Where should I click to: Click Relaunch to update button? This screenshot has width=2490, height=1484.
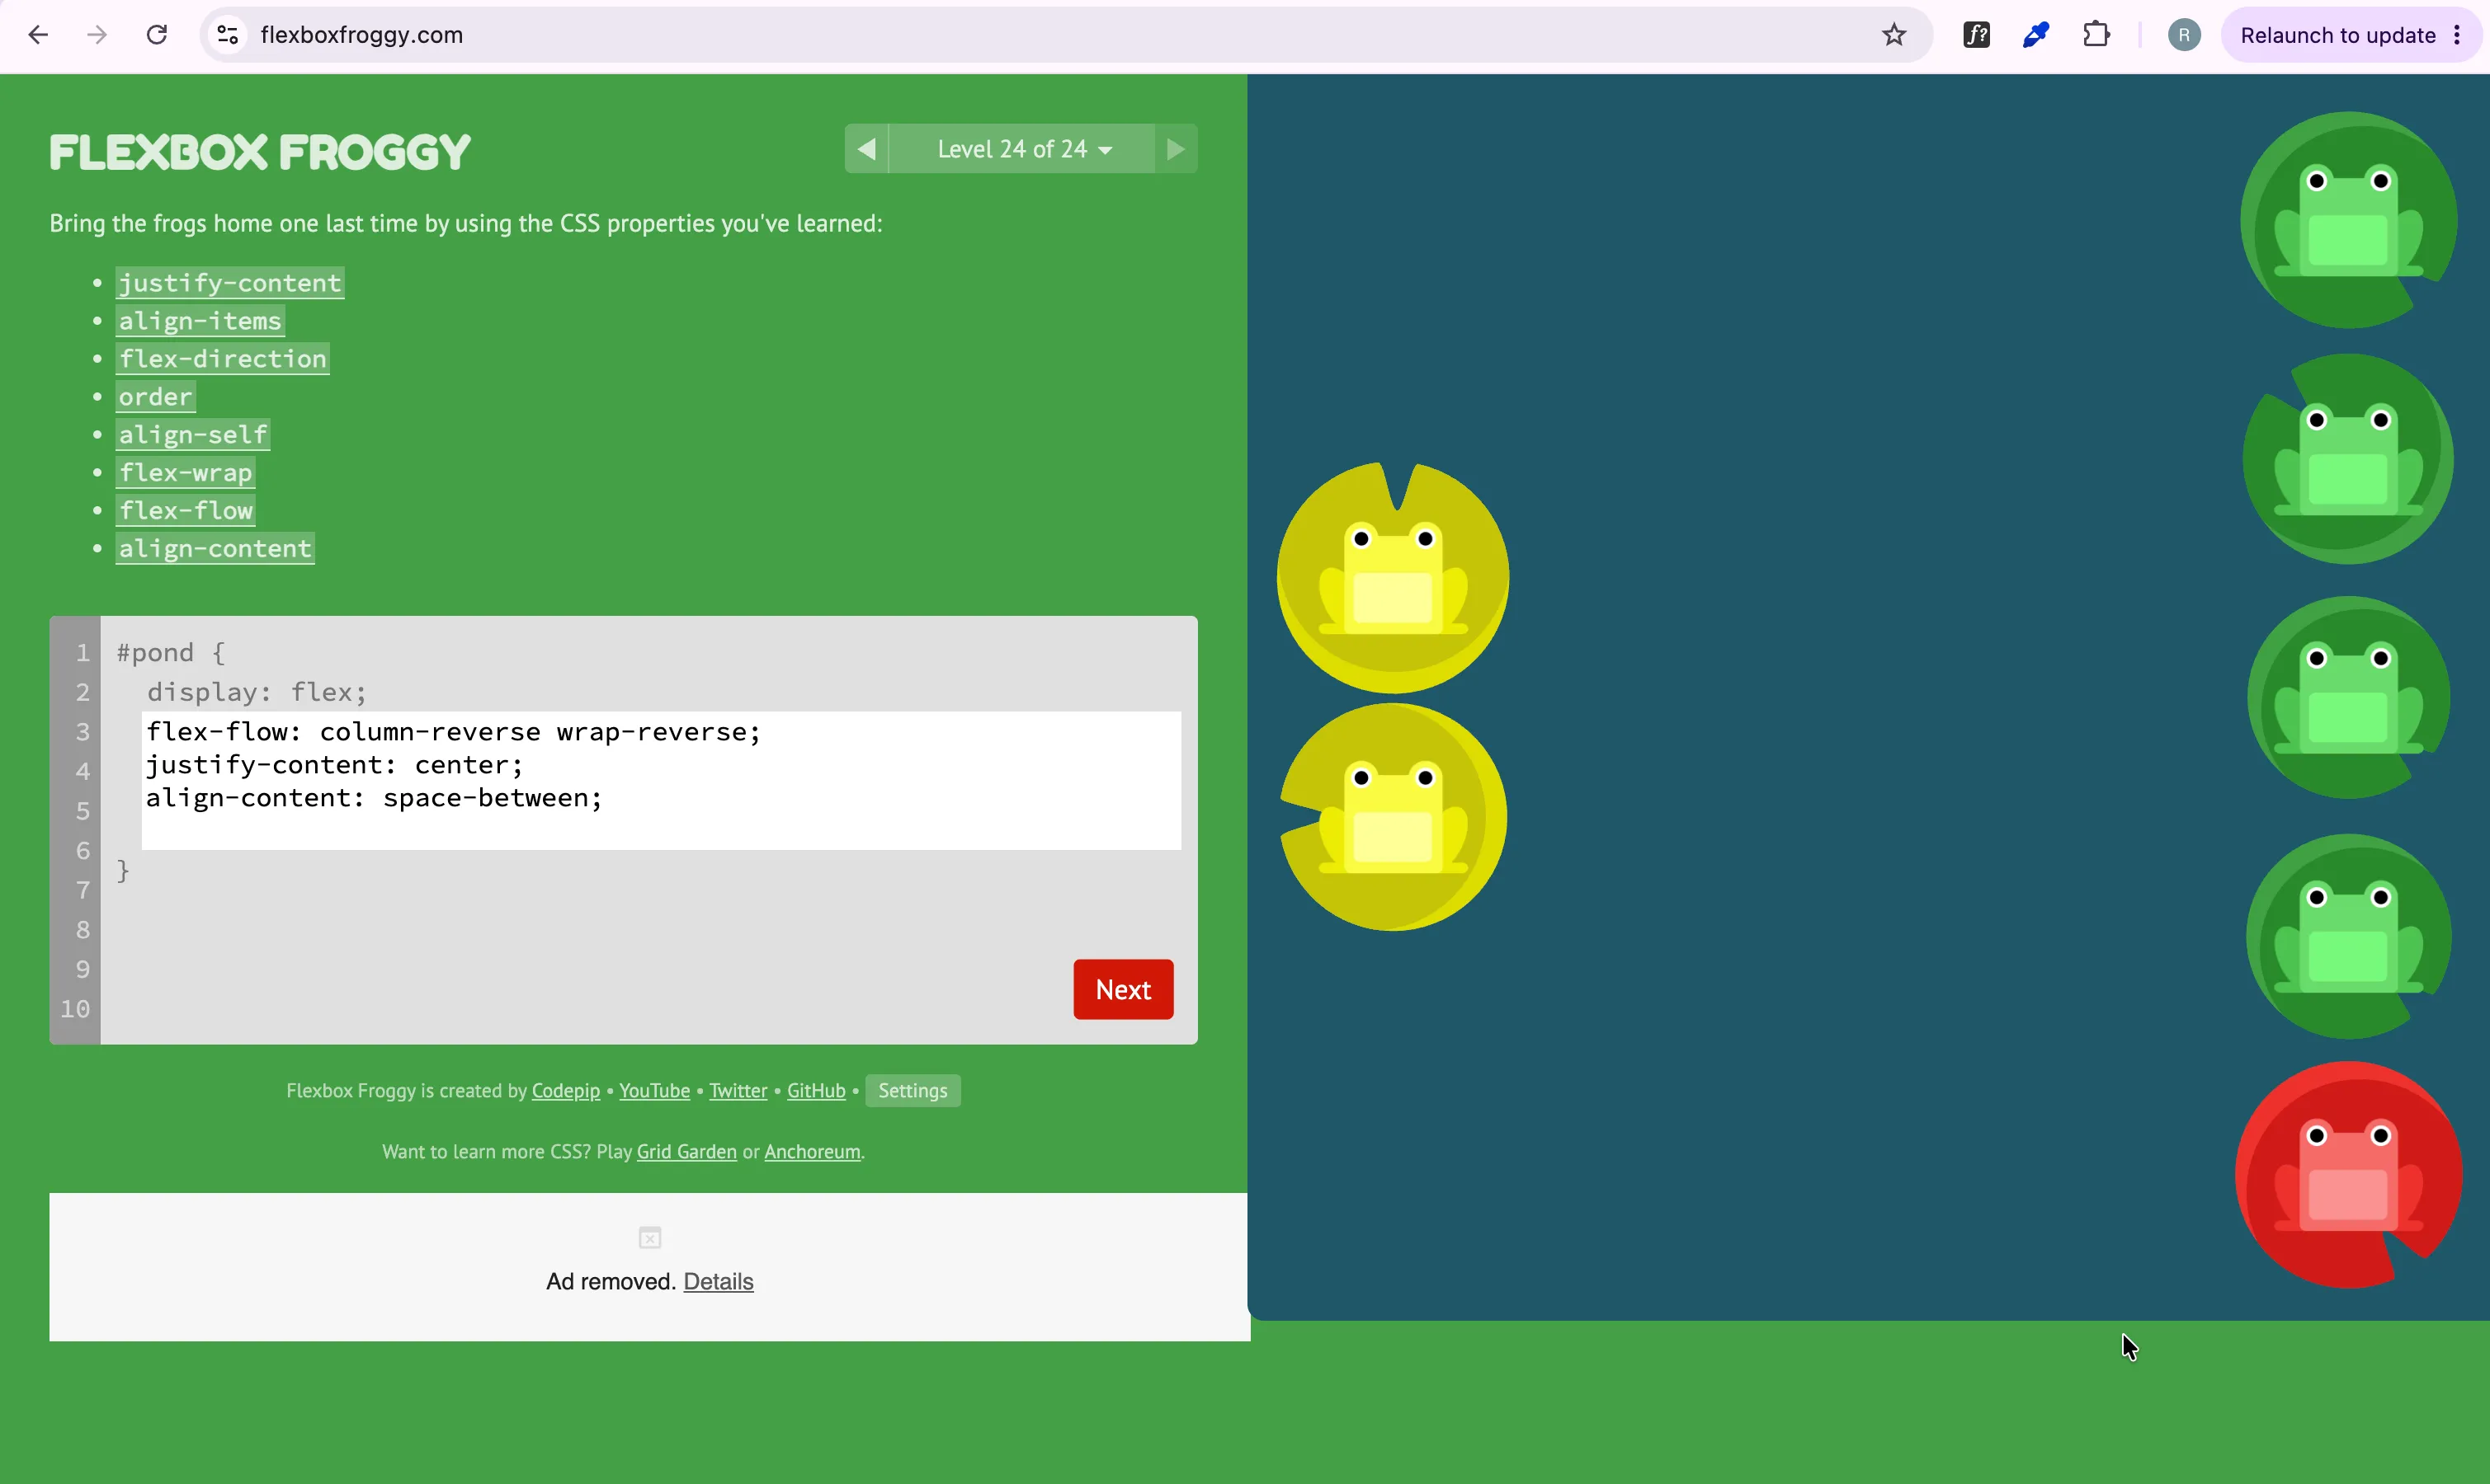(x=2337, y=35)
